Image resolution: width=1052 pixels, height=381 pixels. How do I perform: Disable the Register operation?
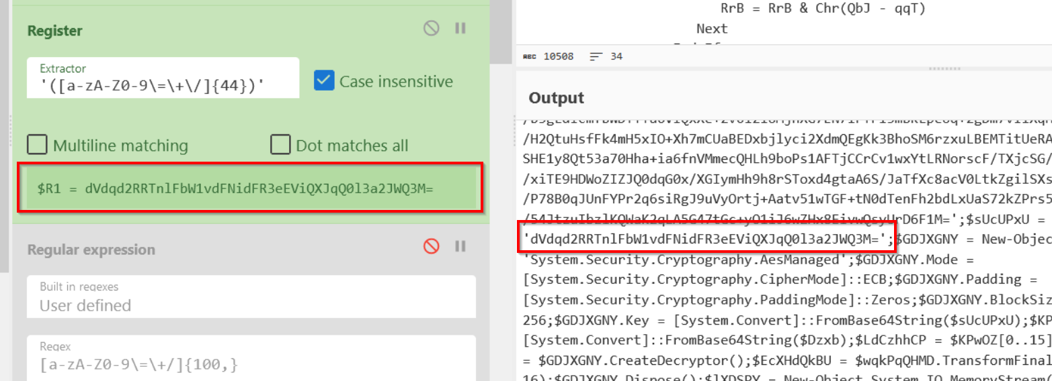coord(432,28)
